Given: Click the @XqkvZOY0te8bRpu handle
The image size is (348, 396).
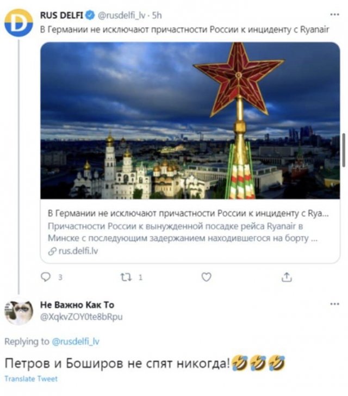Looking at the screenshot, I should pos(82,317).
